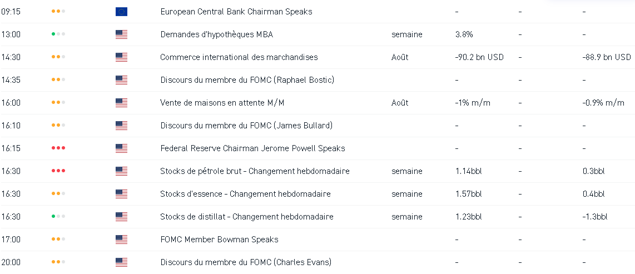Click the green low-impact dots at 13:00
Image resolution: width=635 pixels, height=274 pixels.
click(58, 34)
